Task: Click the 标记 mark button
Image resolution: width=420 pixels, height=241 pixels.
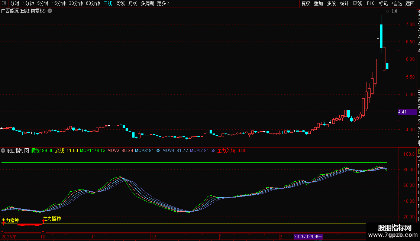Action: point(383,3)
